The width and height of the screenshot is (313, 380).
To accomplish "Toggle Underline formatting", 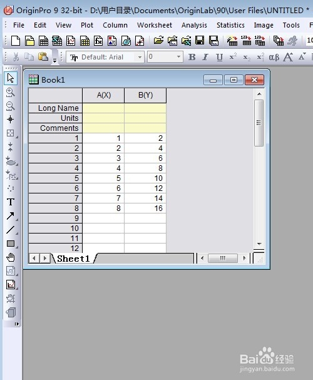I will coord(219,57).
